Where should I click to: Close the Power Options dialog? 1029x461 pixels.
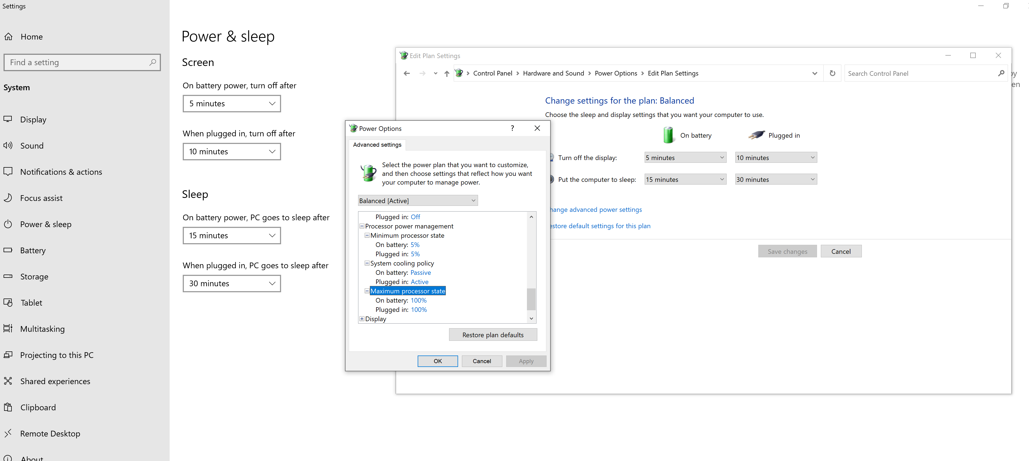click(x=537, y=128)
